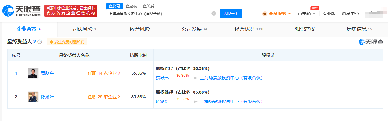Select the 查公司 search tab
388x121 pixels.
pos(115,6)
